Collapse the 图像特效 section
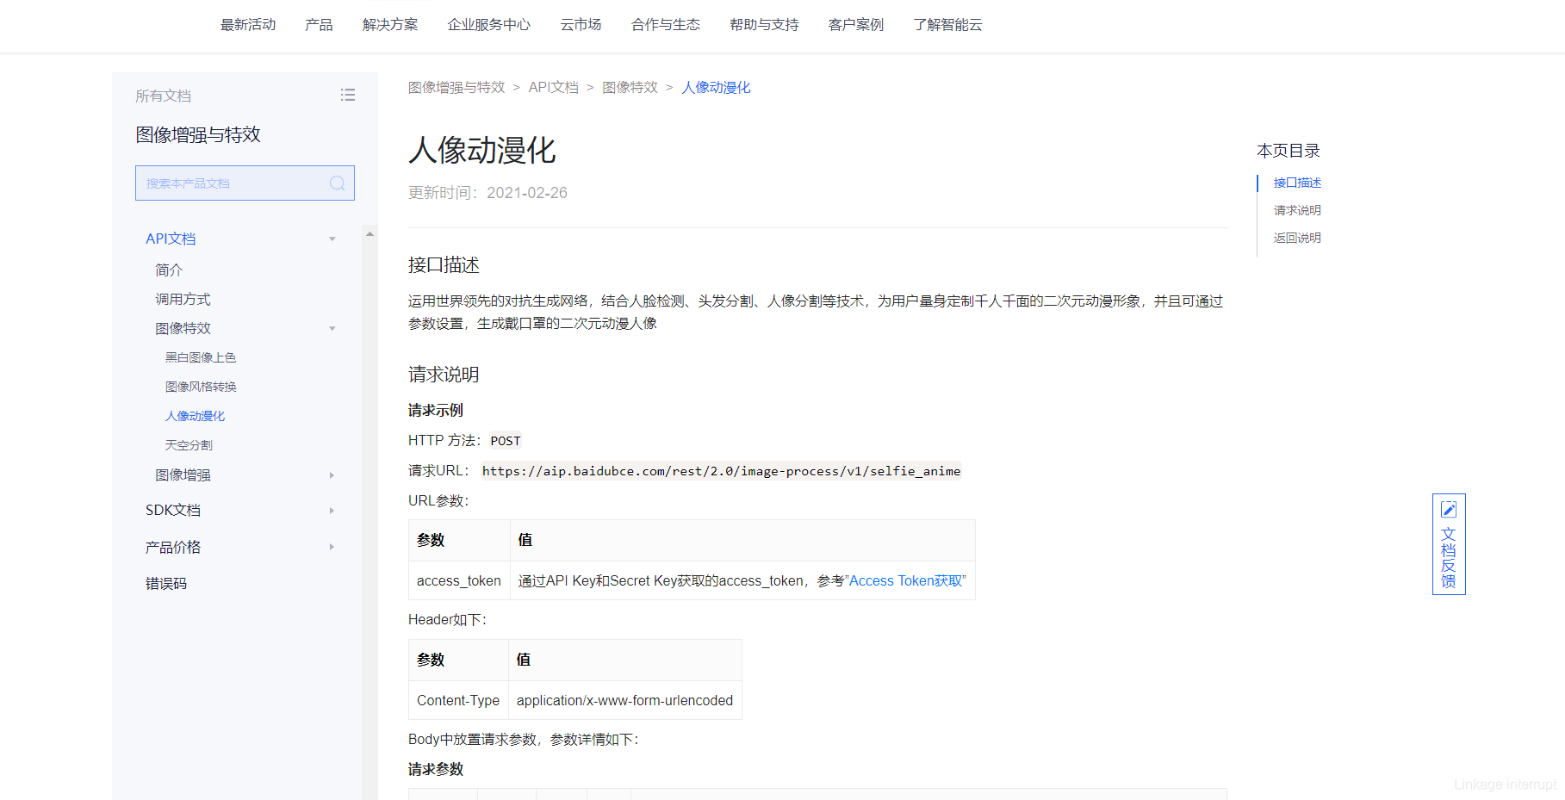 tap(332, 328)
